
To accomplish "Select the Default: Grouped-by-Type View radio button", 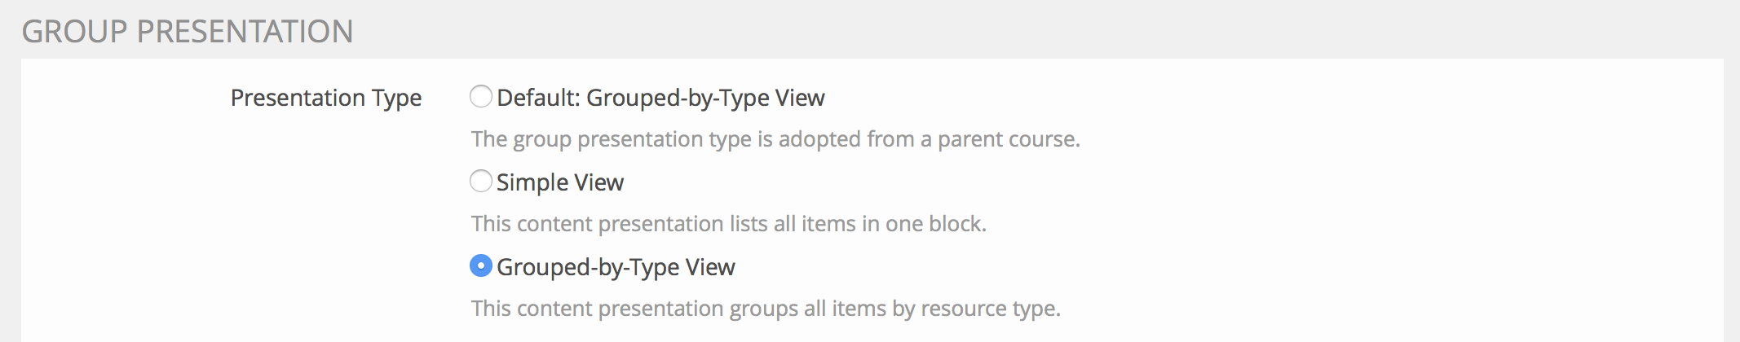I will pos(481,97).
